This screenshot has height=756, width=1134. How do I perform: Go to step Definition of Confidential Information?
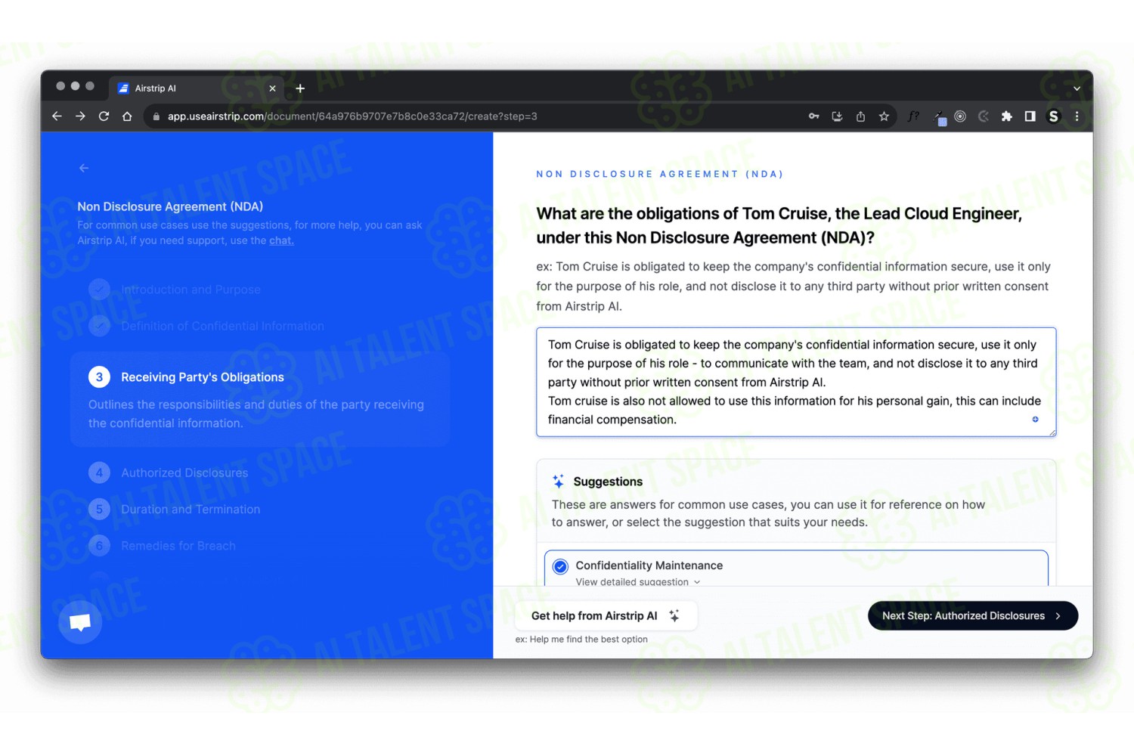[x=206, y=326]
